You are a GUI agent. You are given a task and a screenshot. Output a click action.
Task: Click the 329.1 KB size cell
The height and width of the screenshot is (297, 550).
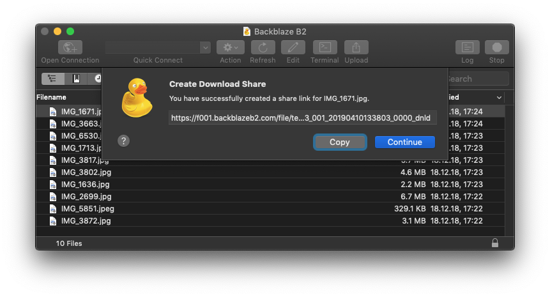[409, 209]
